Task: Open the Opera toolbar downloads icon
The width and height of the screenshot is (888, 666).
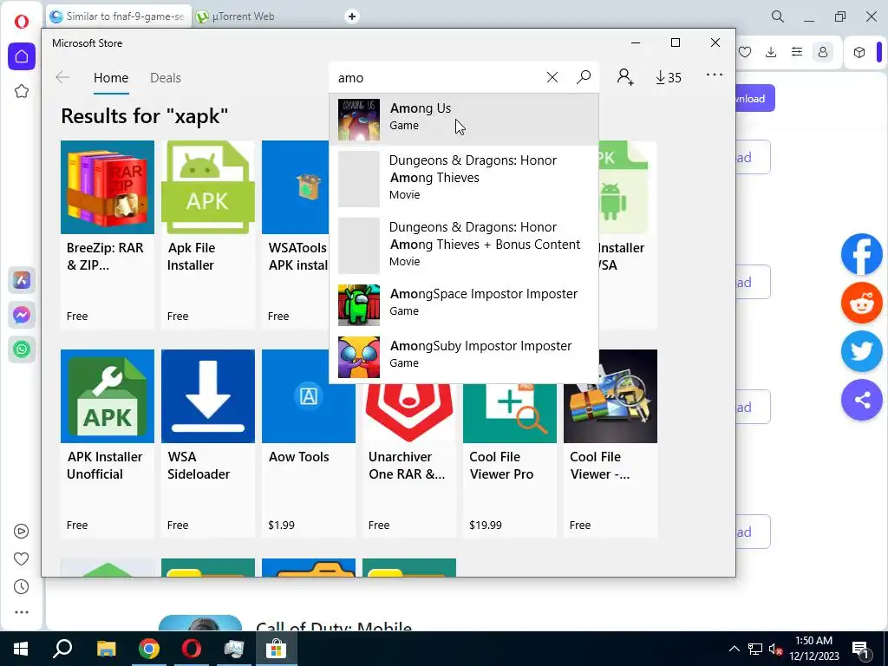Action: (x=771, y=52)
